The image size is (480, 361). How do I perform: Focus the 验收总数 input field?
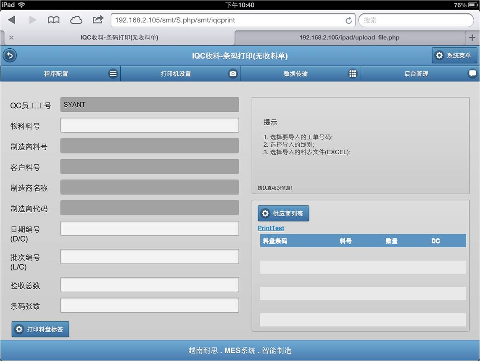pyautogui.click(x=150, y=285)
